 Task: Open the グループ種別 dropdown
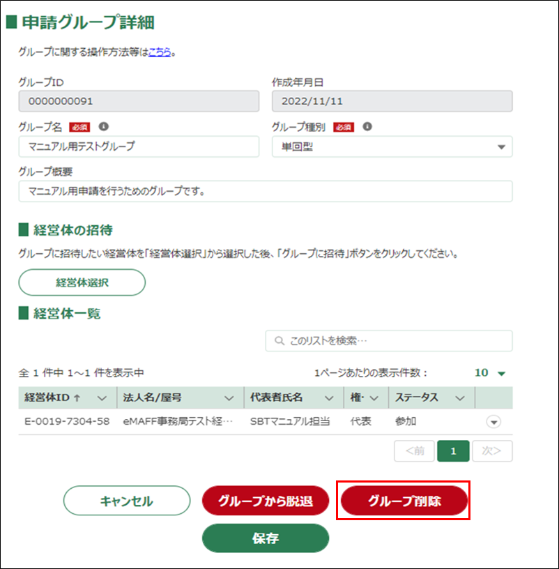(x=500, y=147)
